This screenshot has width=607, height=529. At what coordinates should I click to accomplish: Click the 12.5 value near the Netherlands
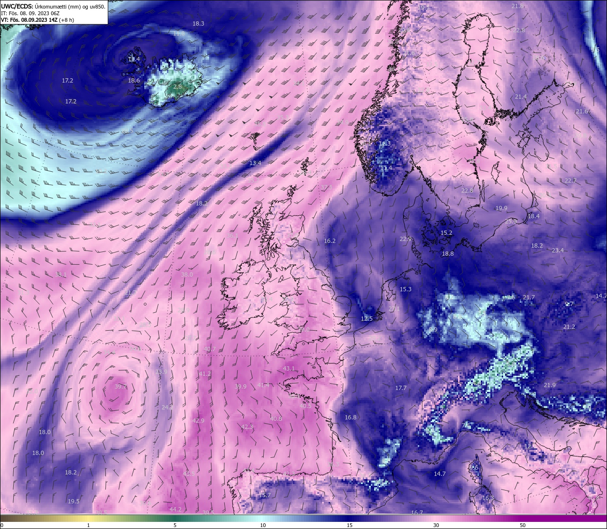[x=367, y=318]
